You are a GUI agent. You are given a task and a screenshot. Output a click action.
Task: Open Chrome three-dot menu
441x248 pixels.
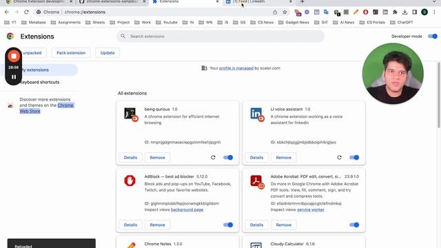pyautogui.click(x=434, y=12)
